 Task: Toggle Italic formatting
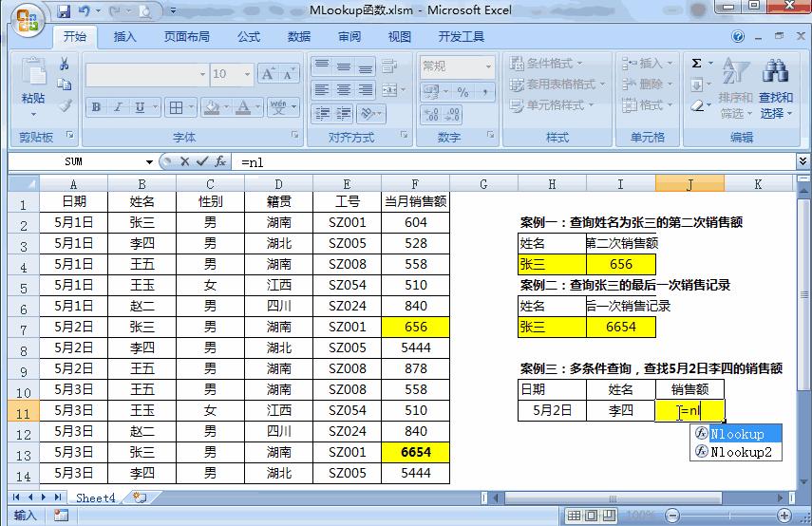[x=118, y=107]
